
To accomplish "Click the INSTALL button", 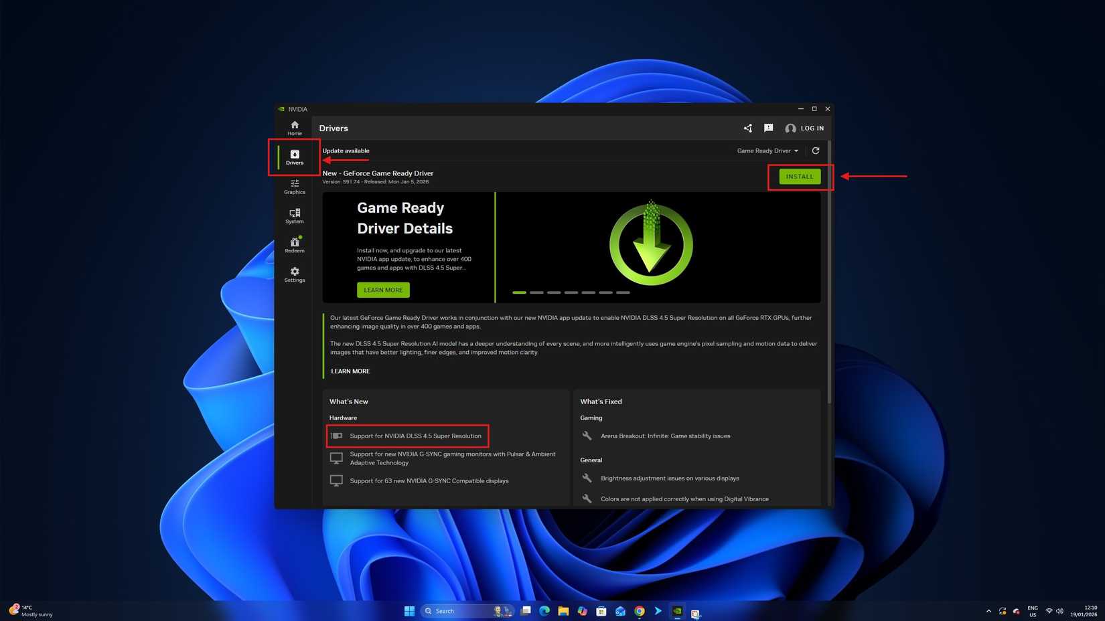I will [800, 176].
